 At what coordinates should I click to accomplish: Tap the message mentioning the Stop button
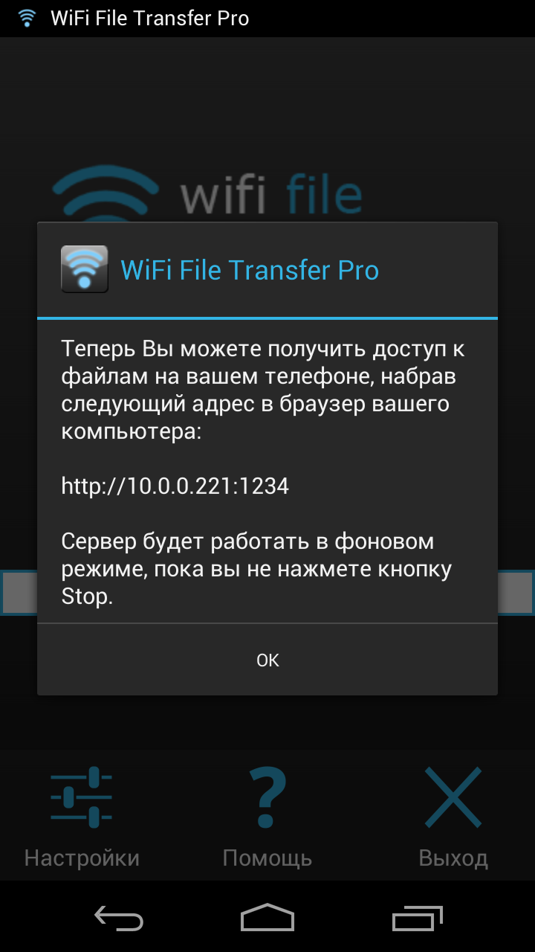tap(256, 569)
